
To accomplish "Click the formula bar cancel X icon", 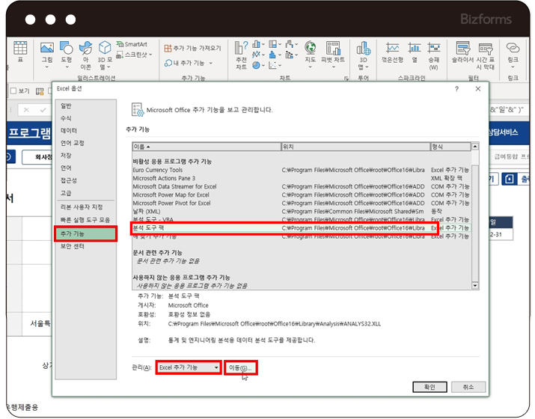I will pyautogui.click(x=26, y=110).
